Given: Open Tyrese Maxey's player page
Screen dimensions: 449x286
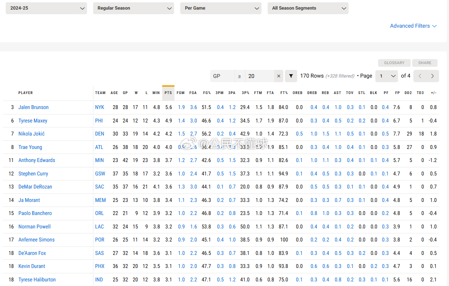Looking at the screenshot, I should (33, 121).
